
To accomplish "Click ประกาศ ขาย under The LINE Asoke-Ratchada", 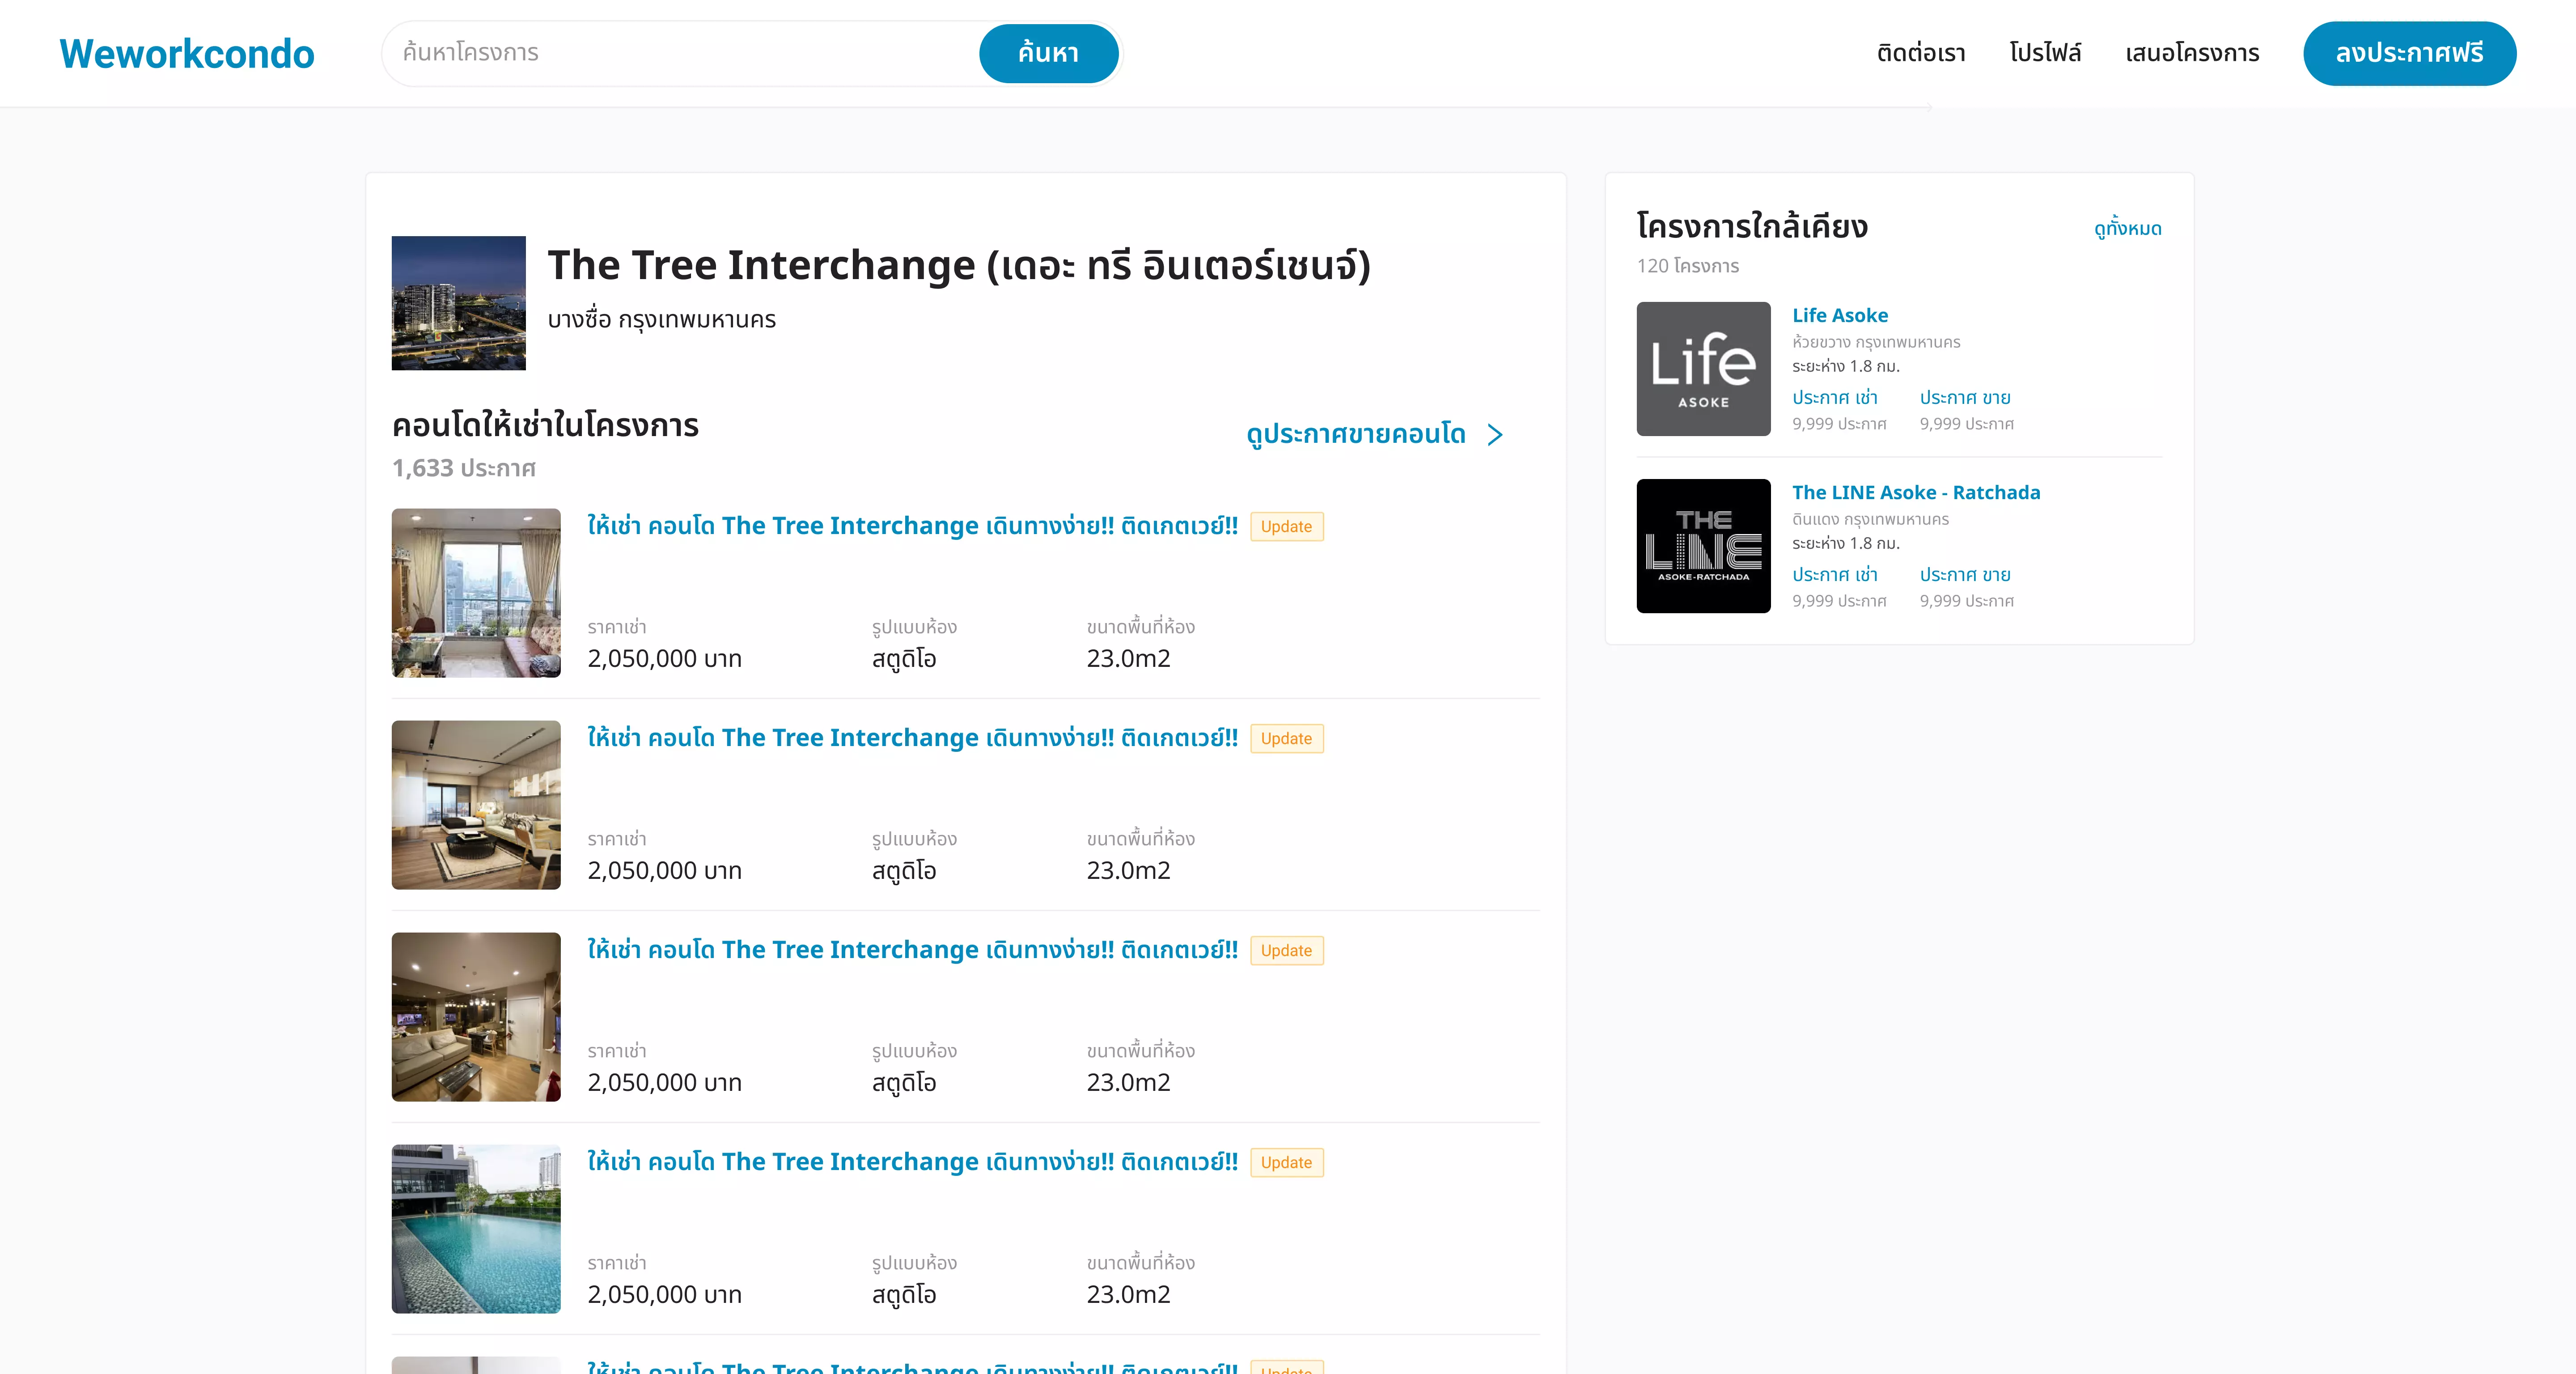I will pos(1964,575).
